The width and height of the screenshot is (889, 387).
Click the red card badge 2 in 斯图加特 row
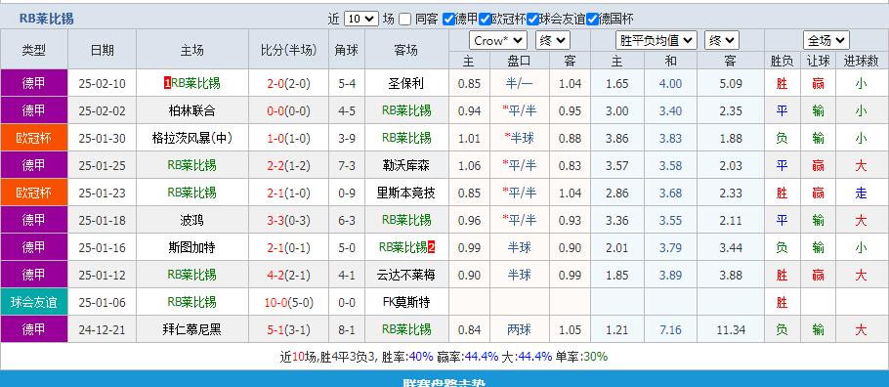(432, 247)
